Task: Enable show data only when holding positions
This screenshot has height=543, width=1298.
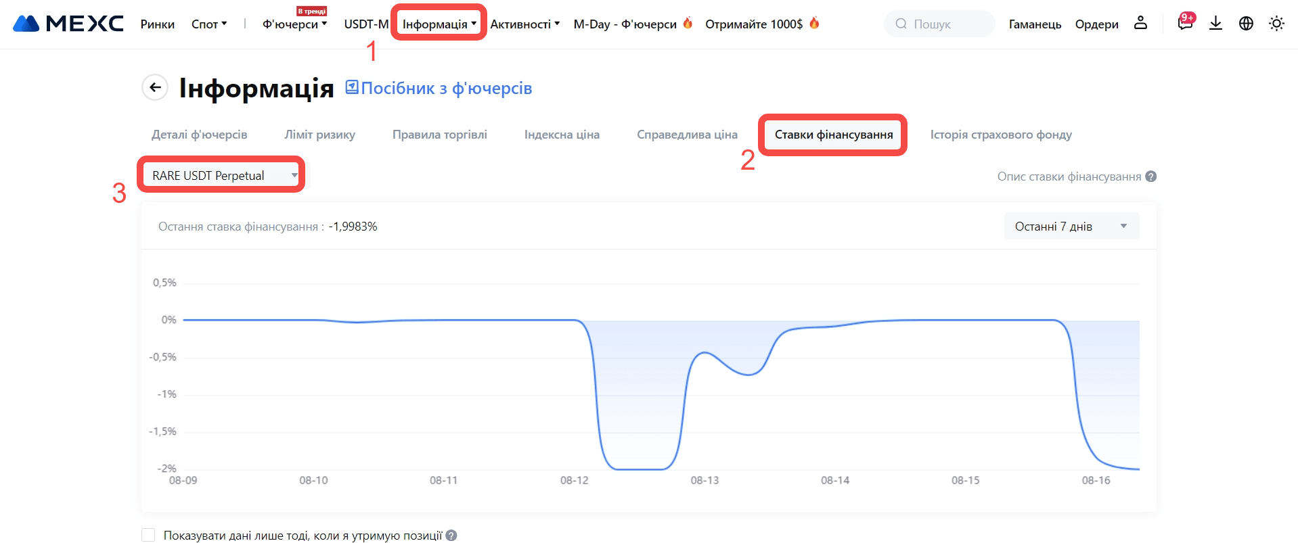Action: pos(148,536)
